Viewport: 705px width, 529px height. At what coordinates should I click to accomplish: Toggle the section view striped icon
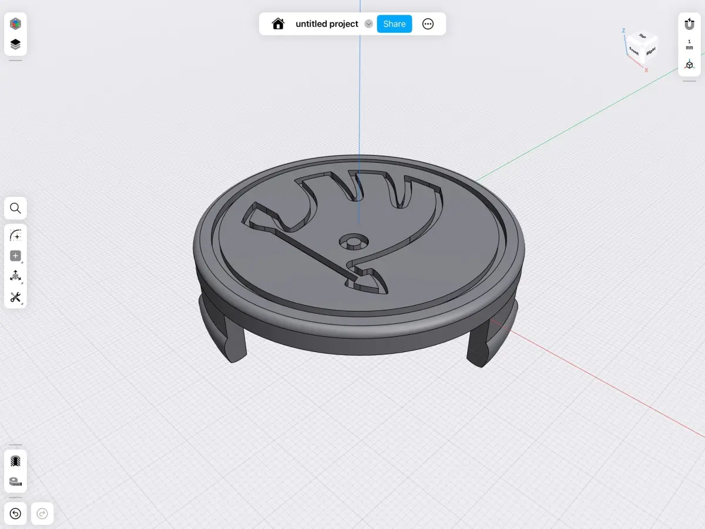[16, 461]
